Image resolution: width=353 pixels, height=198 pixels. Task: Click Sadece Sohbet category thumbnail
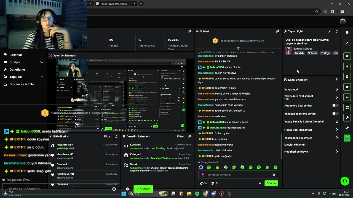tap(288, 51)
